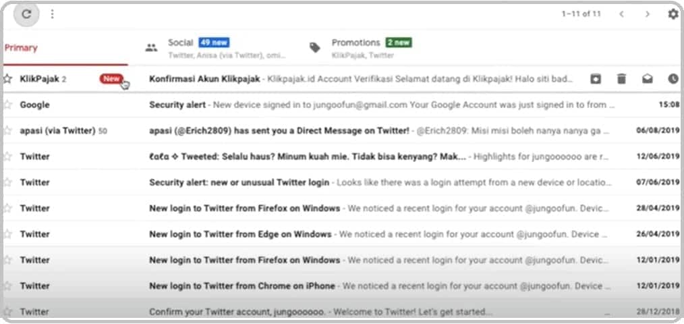Open the three-dot more options menu
This screenshot has height=324, width=684.
[x=53, y=14]
